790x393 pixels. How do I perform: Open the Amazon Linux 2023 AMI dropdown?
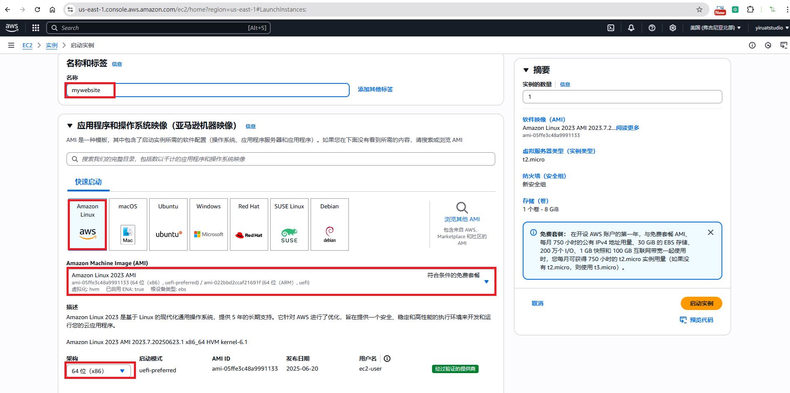[281, 282]
